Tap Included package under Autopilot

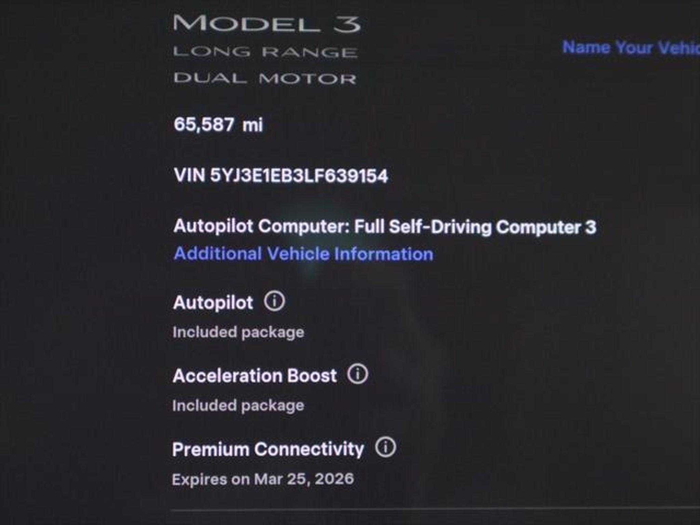(x=238, y=332)
